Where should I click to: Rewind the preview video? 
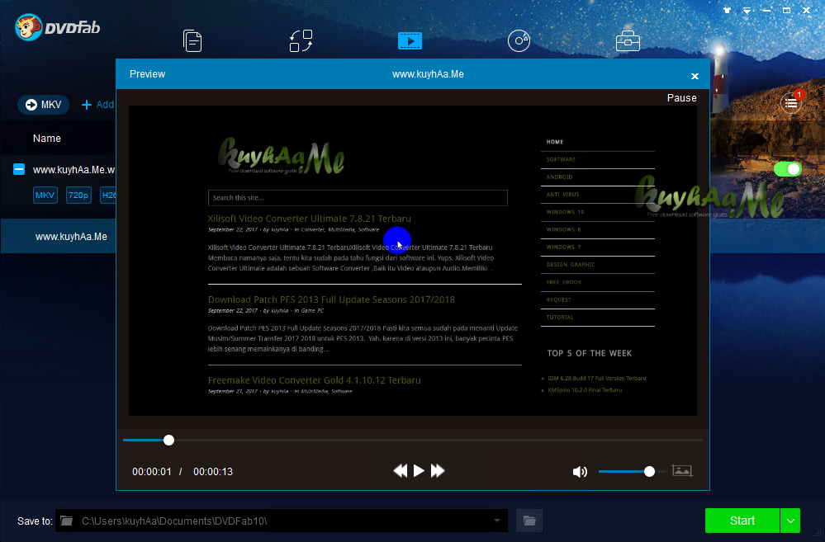pos(401,470)
